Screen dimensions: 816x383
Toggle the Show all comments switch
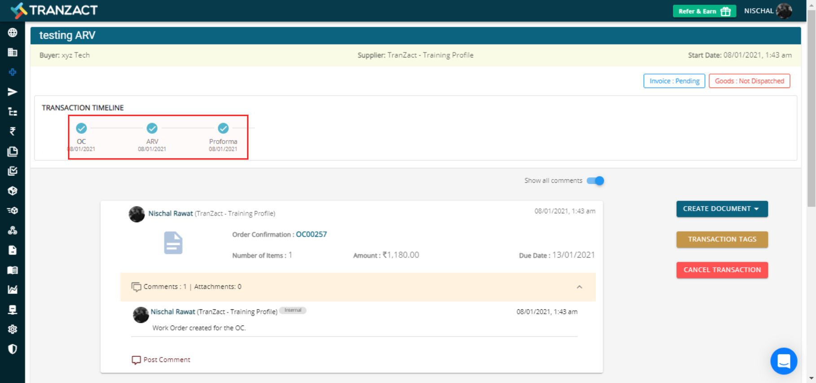tap(596, 180)
